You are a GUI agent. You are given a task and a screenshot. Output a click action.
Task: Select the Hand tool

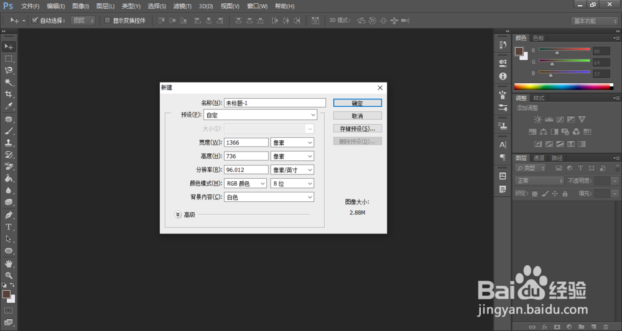click(8, 263)
